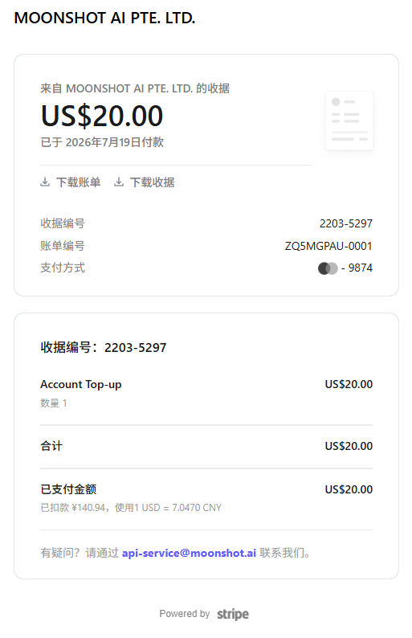Email api-service@moonshot.ai support link
Image resolution: width=412 pixels, height=638 pixels.
[x=189, y=553]
